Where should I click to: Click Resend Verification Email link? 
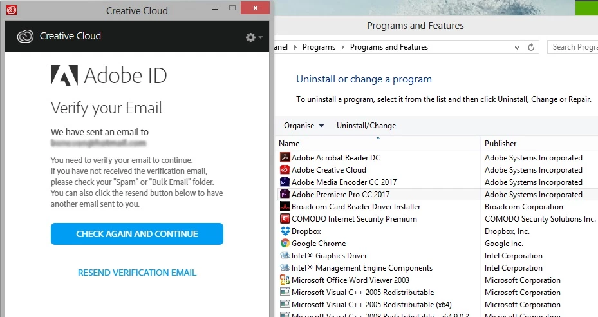[137, 273]
